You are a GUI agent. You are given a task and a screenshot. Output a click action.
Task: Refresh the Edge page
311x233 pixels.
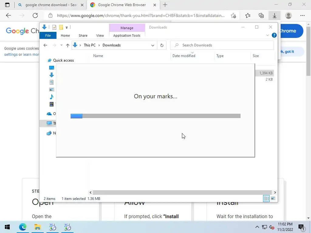35,15
